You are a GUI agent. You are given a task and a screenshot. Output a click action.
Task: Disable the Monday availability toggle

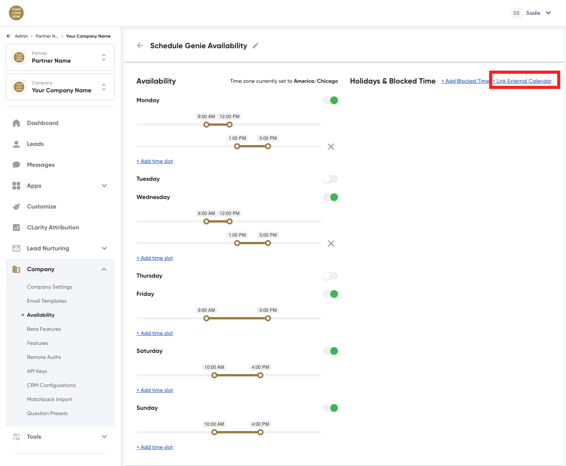pyautogui.click(x=330, y=100)
